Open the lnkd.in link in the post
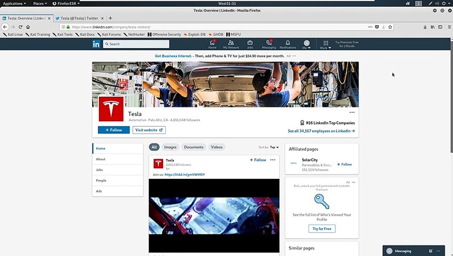The image size is (453, 256). [x=185, y=175]
